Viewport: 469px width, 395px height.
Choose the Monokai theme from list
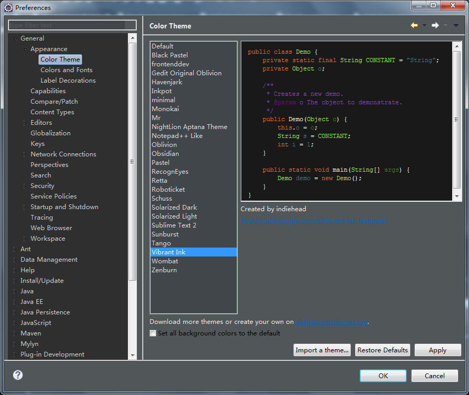pyautogui.click(x=165, y=109)
